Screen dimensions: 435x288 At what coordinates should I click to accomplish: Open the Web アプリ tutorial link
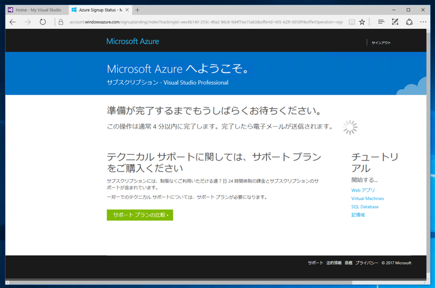coord(363,190)
